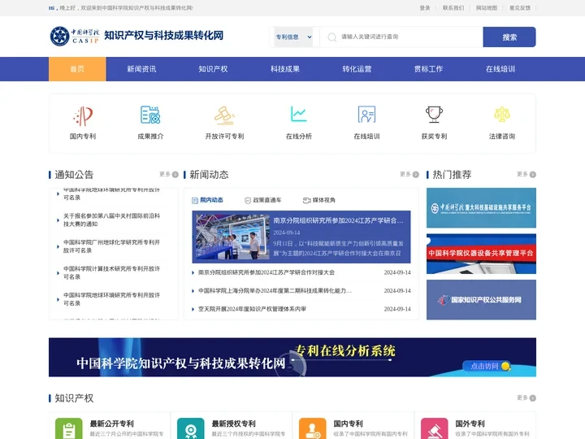
Task: Open the 重大科技基础设施共享服务平台 banner
Action: [x=481, y=208]
